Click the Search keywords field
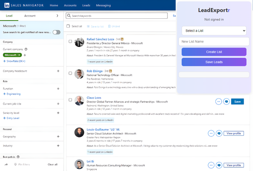Screen dimensions: 253x171 click(117, 16)
